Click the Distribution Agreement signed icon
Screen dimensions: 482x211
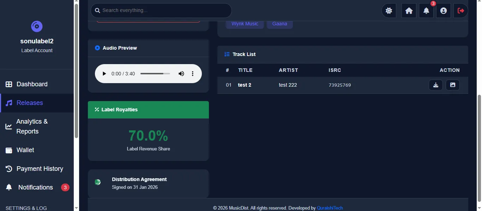tap(98, 182)
